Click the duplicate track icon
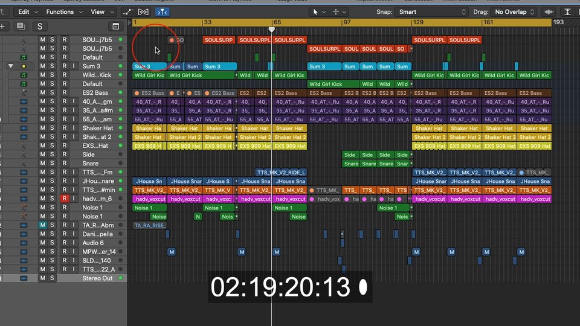The height and width of the screenshot is (326, 580). click(21, 26)
